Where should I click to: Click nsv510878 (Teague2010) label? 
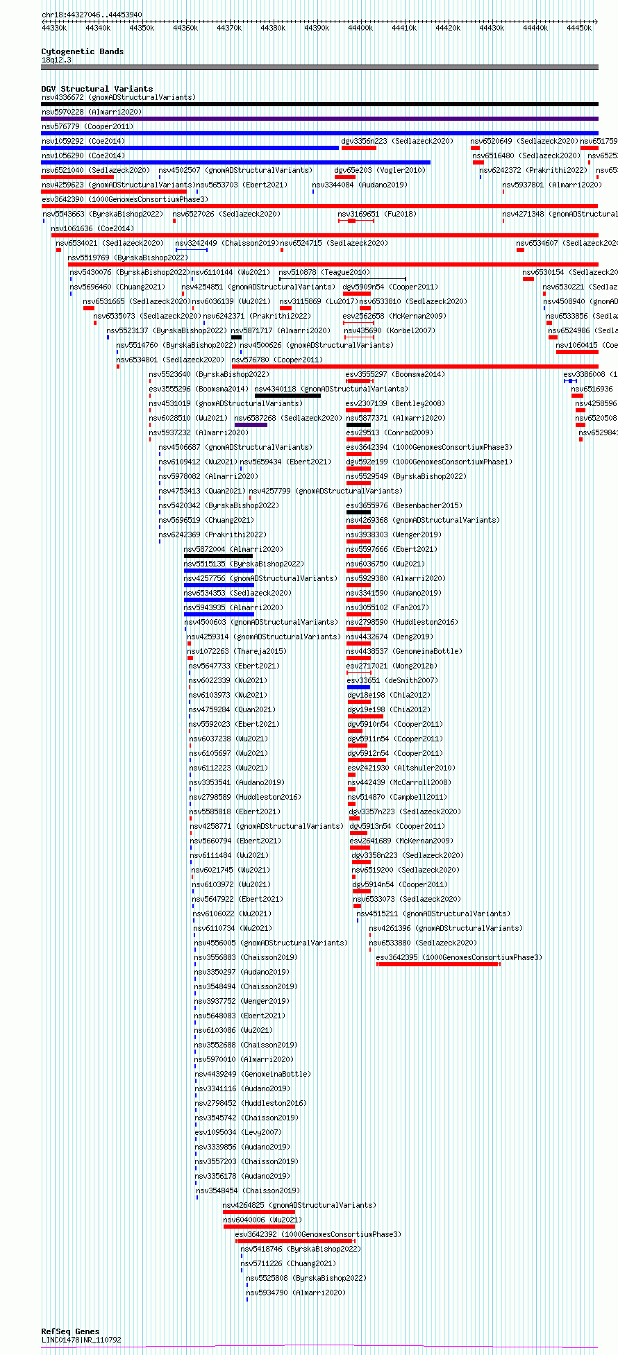[325, 272]
